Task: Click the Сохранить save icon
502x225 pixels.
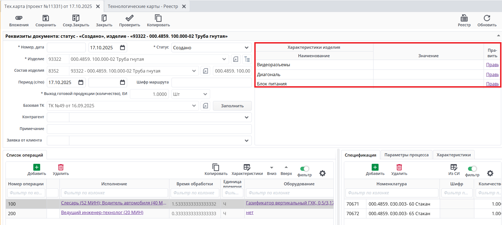Action: [45, 18]
